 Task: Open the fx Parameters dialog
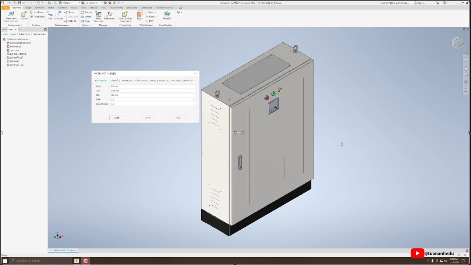point(109,15)
